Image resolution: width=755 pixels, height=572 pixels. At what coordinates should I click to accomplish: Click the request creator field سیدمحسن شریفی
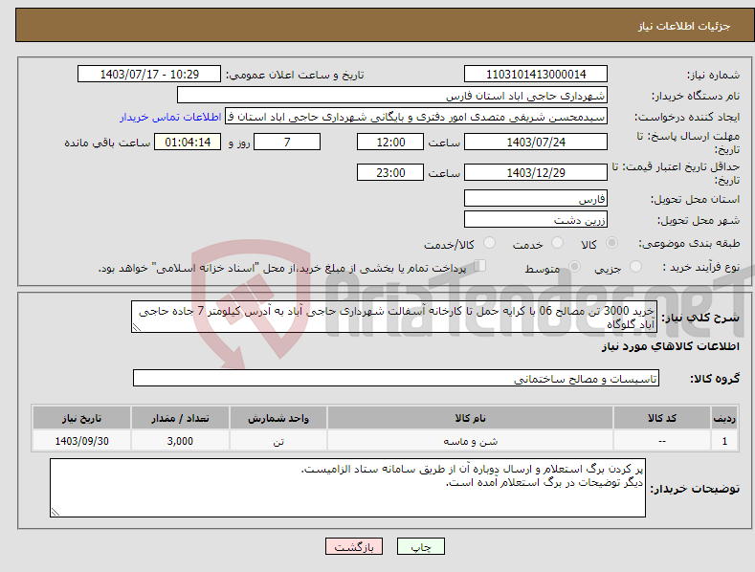(416, 117)
